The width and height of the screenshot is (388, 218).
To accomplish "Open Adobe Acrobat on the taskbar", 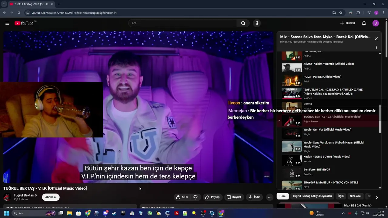I will 176,213.
